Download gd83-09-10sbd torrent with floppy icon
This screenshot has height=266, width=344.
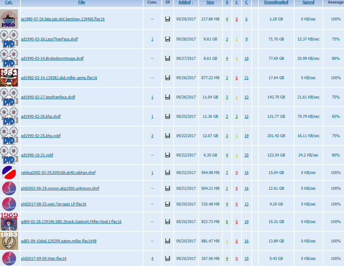coord(168,241)
